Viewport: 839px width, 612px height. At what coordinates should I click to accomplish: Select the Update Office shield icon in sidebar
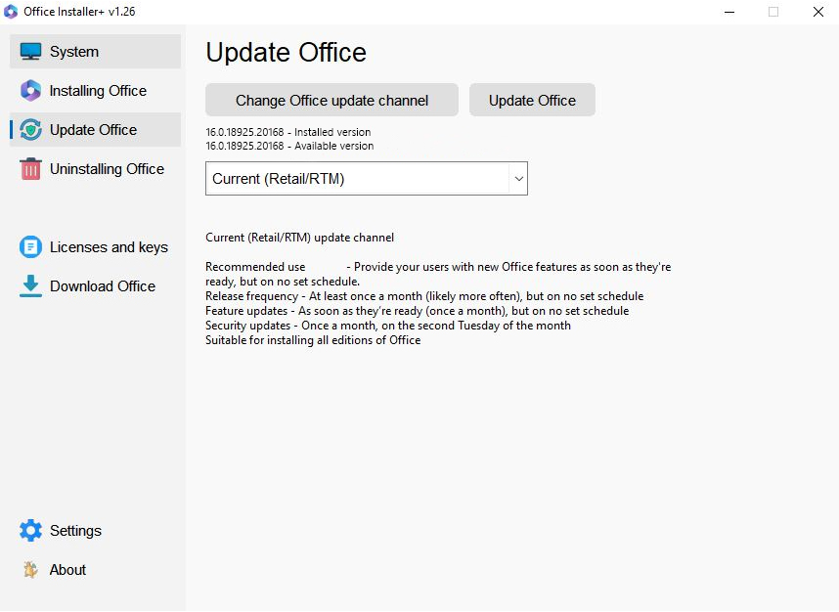(30, 129)
